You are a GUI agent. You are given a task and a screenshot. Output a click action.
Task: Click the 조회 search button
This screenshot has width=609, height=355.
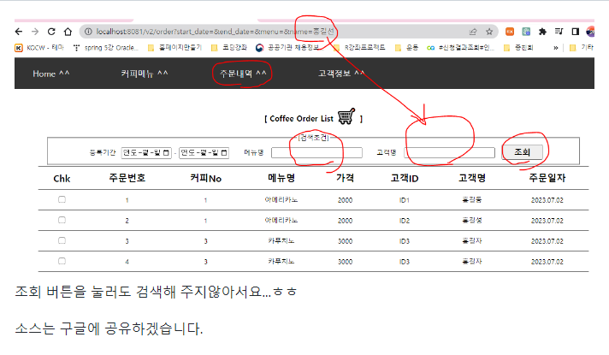click(x=523, y=152)
